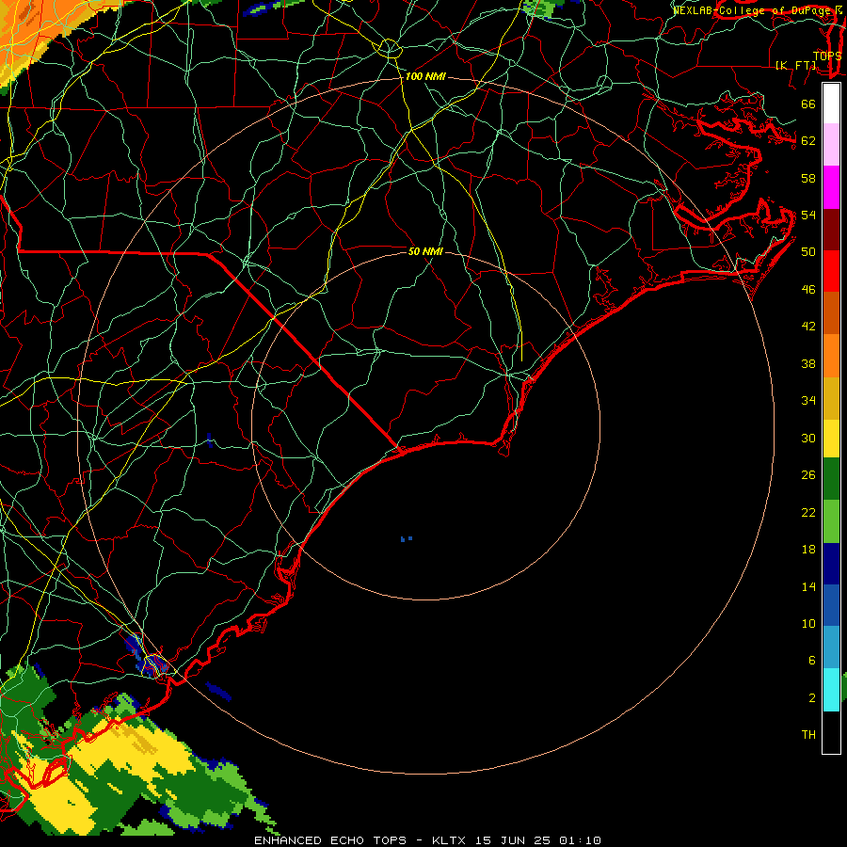Click the white 66 kft color swatch

coord(831,104)
